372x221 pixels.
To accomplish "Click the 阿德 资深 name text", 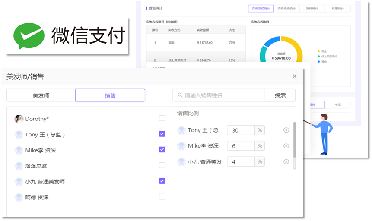I will 37,197.
